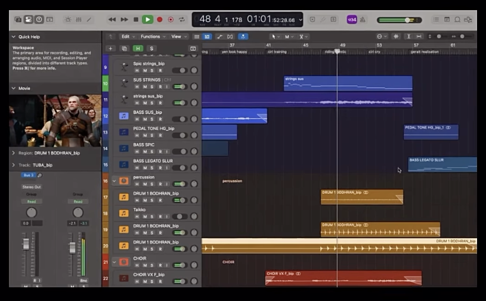Open Smart Controls dial icon

point(68,20)
